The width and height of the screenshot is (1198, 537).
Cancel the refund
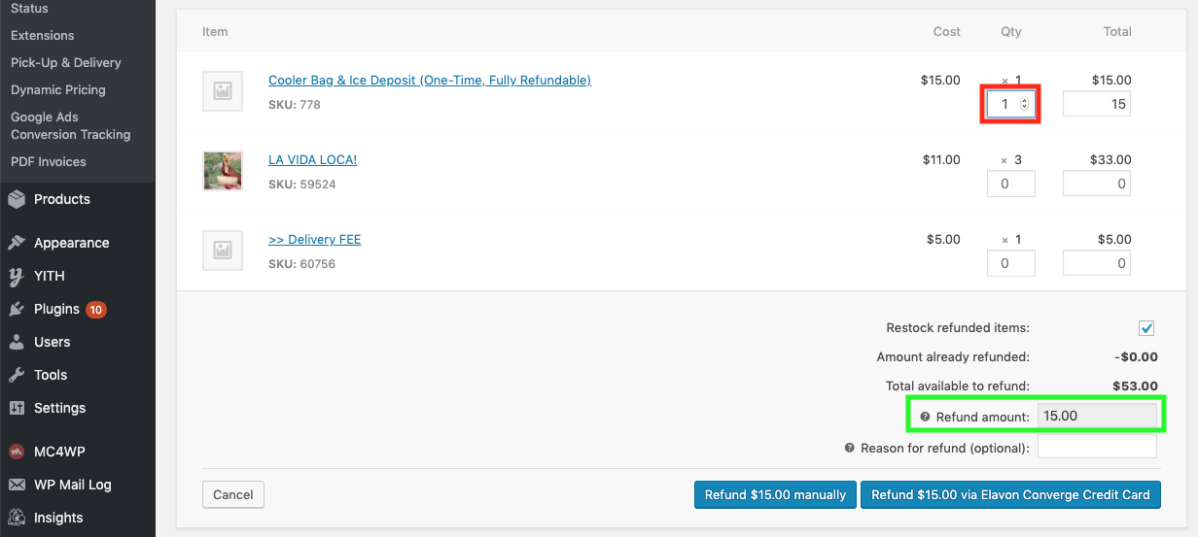pos(233,494)
